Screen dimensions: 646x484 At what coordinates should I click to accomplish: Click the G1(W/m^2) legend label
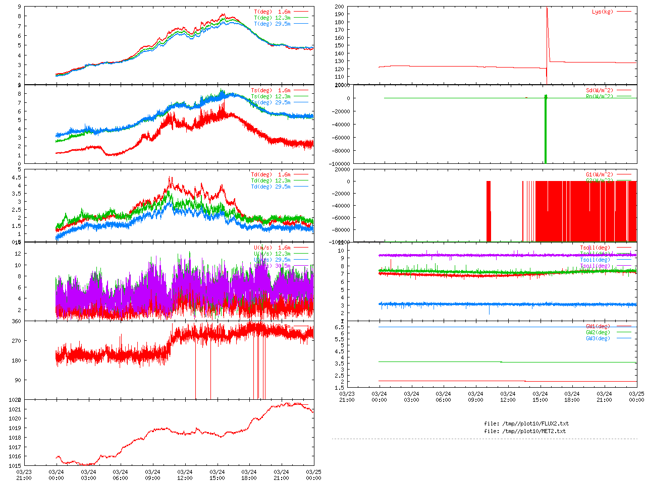[600, 174]
